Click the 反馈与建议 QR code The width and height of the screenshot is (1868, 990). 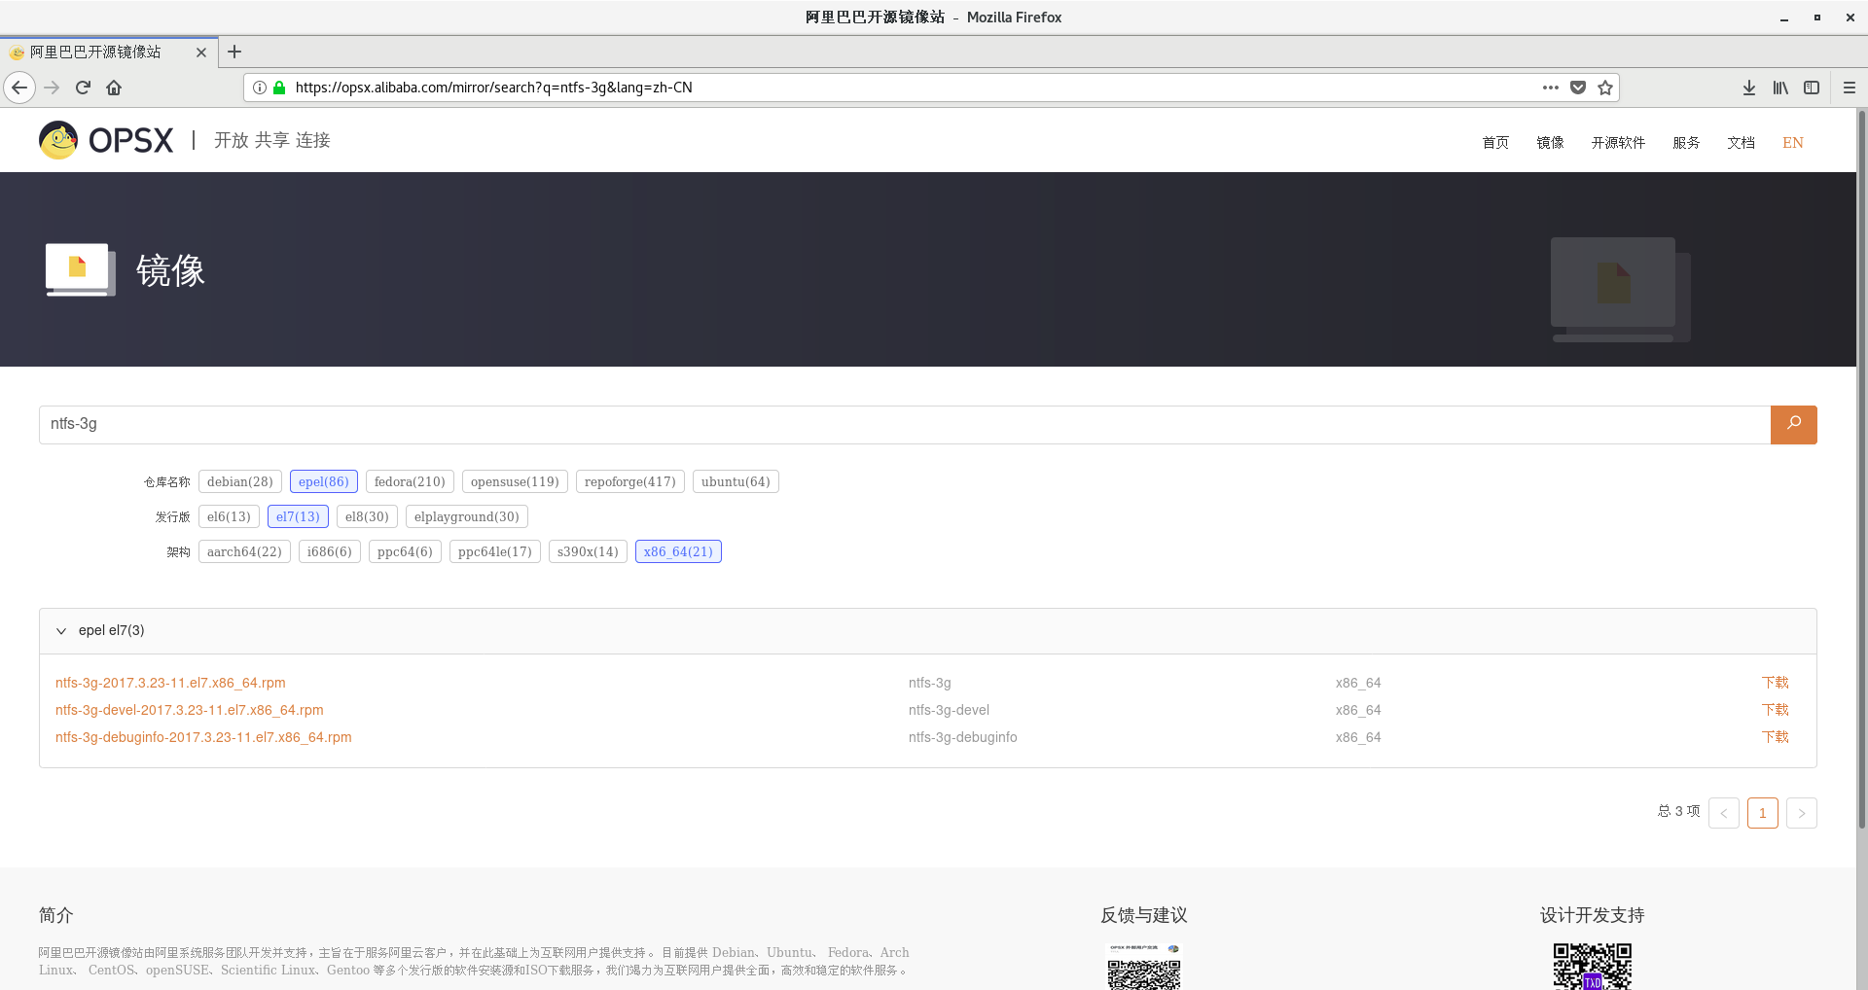coord(1144,967)
